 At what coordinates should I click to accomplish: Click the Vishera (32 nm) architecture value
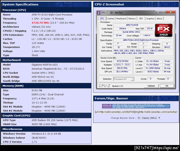[x=41, y=27]
